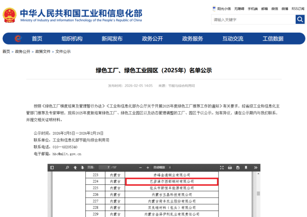
Task: Print the PDF document
Action: coord(230,167)
